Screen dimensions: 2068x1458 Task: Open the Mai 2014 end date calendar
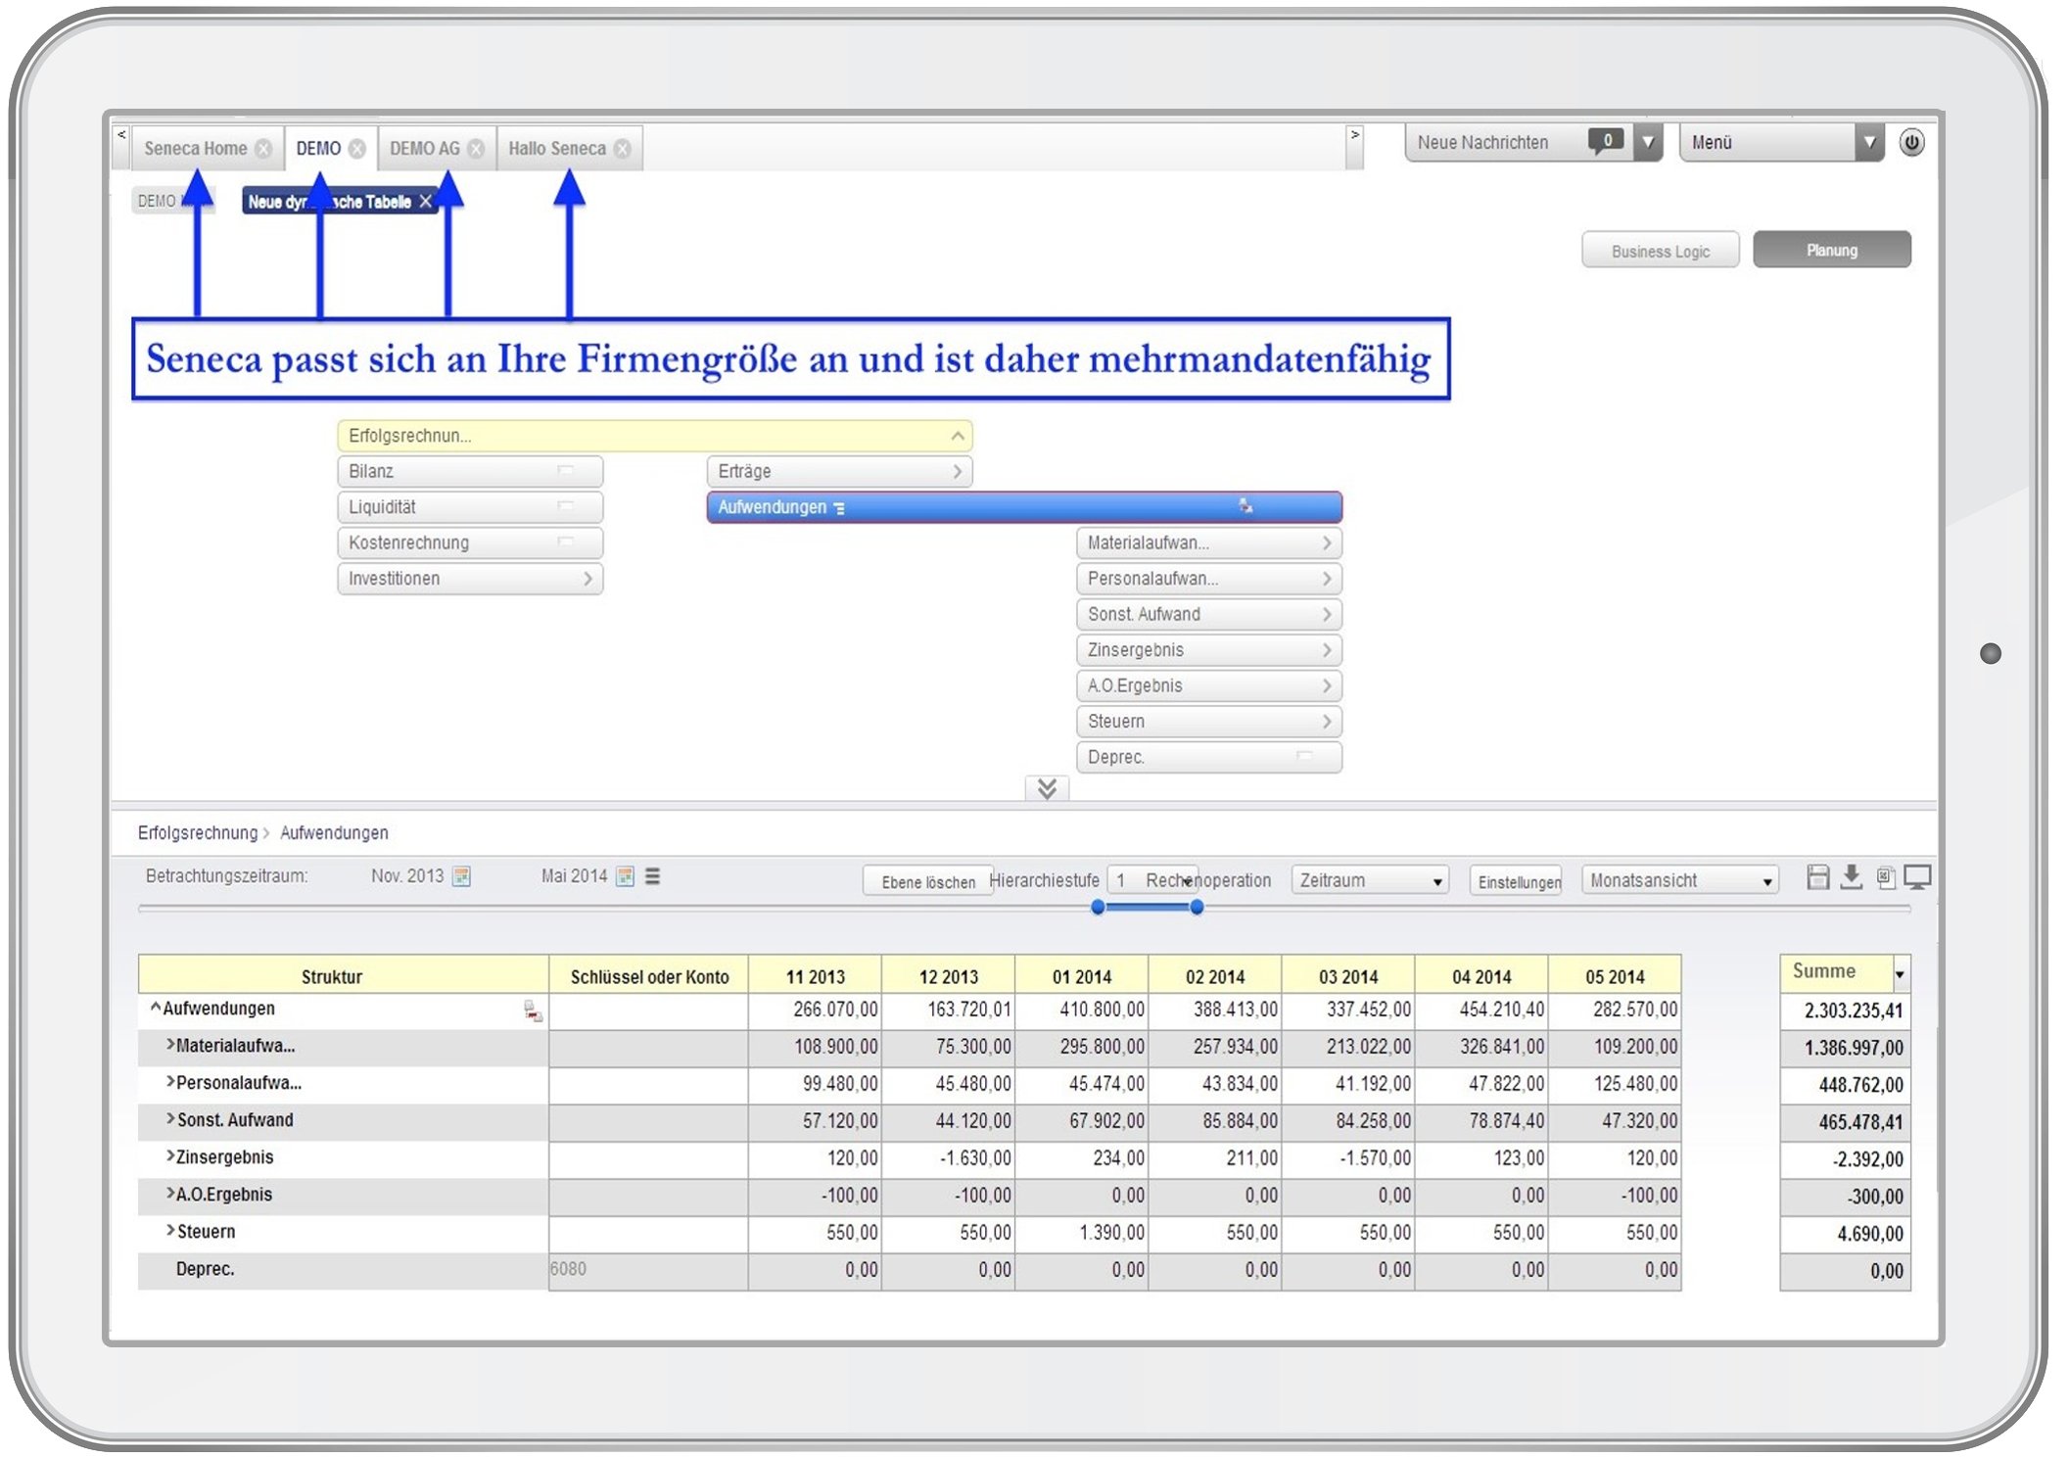tap(625, 876)
